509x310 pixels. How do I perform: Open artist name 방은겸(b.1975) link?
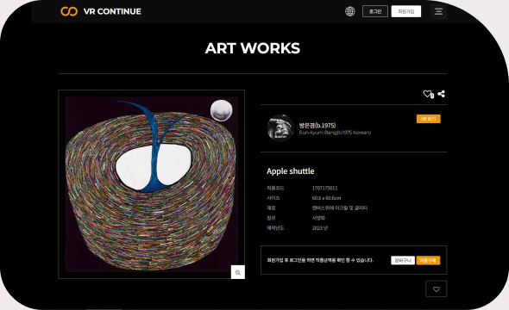(317, 126)
